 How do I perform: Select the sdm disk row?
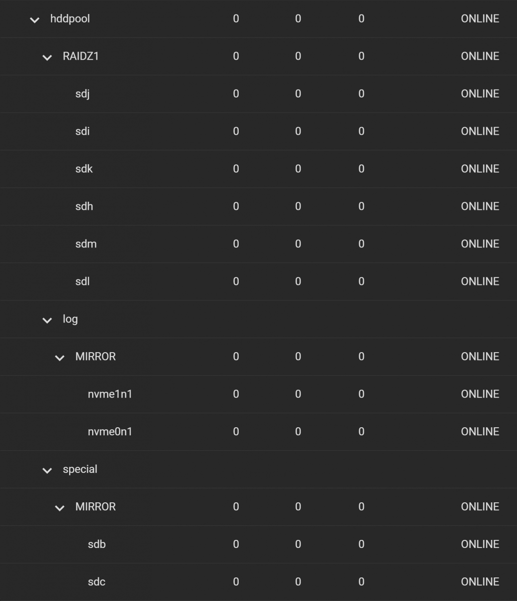[258, 244]
